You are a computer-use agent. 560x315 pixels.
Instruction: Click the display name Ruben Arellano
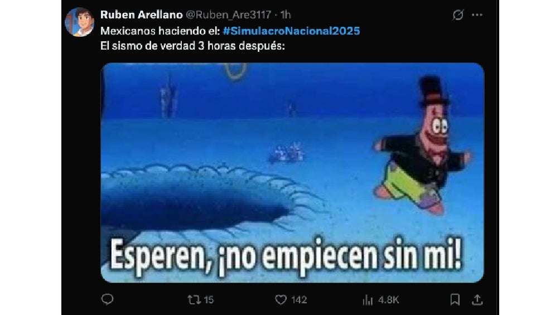coord(142,14)
